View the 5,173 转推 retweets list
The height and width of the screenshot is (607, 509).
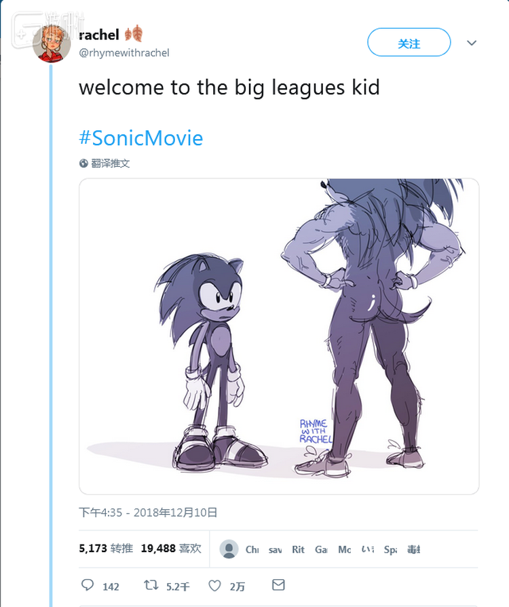105,549
